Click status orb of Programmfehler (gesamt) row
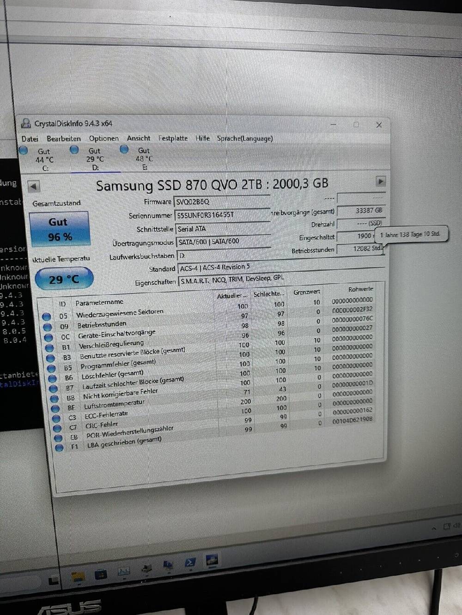 point(52,369)
